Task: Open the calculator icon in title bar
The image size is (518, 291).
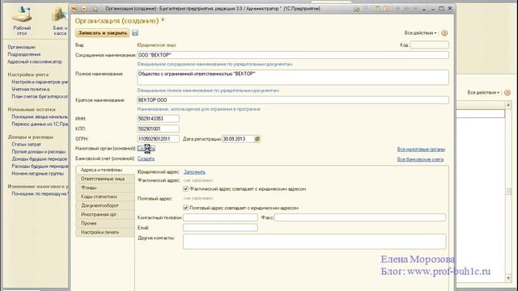Action: 377,9
